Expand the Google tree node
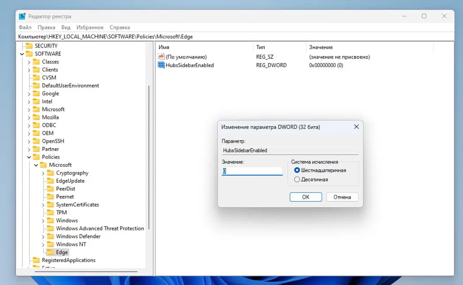Image resolution: width=463 pixels, height=285 pixels. pyautogui.click(x=29, y=94)
